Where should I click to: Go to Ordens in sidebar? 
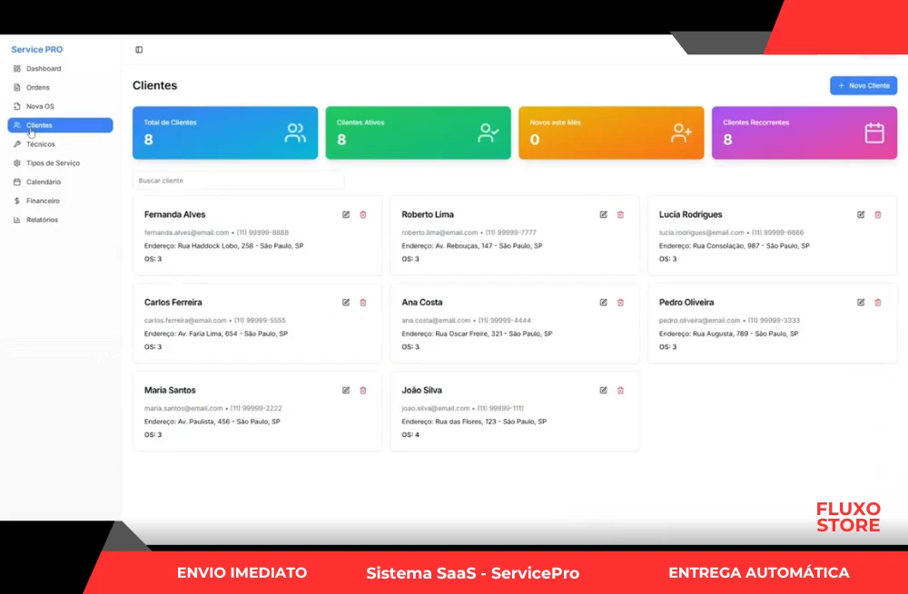pos(38,88)
